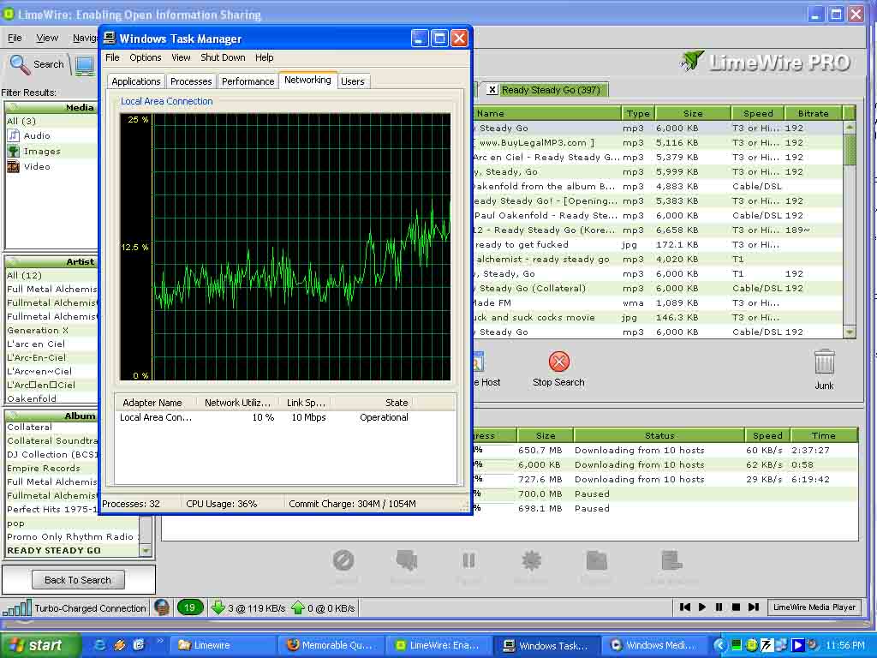This screenshot has width=877, height=658.
Task: Stop Search with the red X button
Action: click(558, 362)
